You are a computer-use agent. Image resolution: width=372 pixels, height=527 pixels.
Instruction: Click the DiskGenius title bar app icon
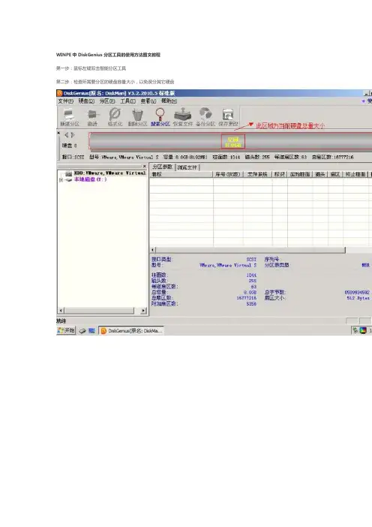pos(60,93)
